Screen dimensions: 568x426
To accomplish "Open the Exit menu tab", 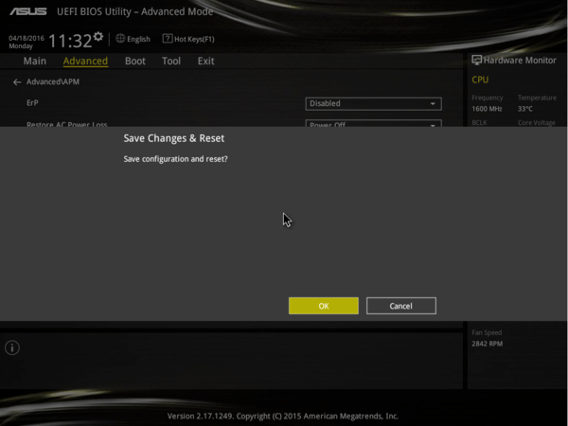I will 205,62.
